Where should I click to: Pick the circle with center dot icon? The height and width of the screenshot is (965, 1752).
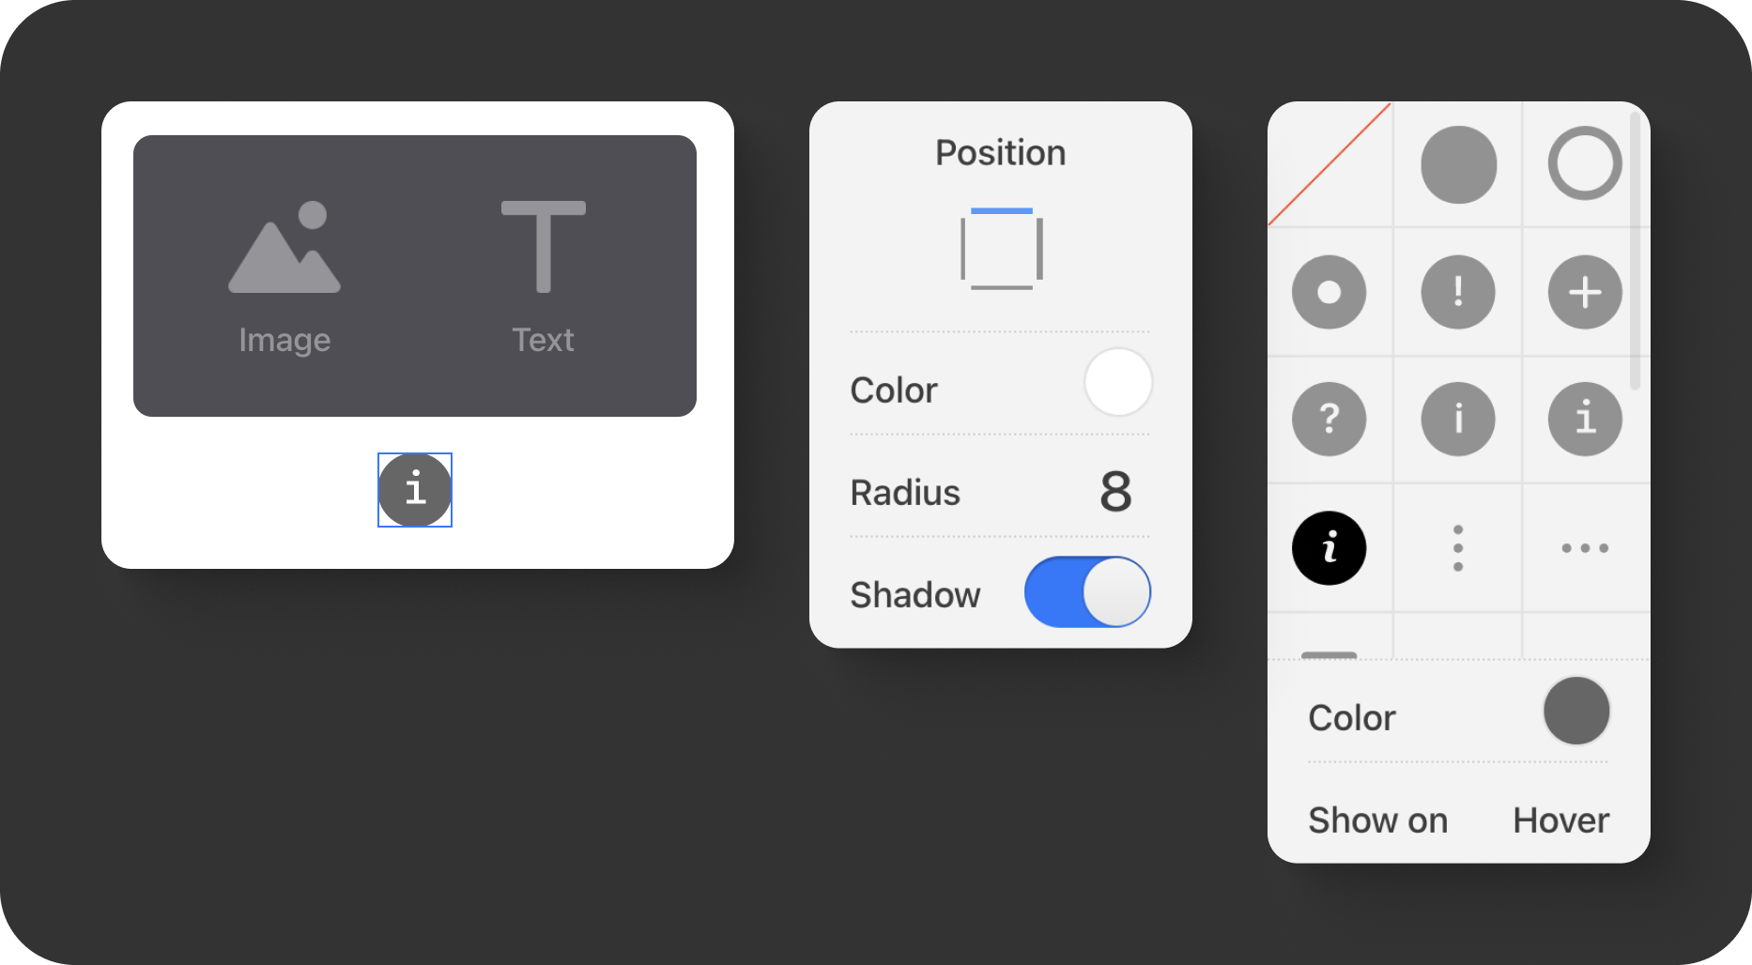(x=1329, y=293)
